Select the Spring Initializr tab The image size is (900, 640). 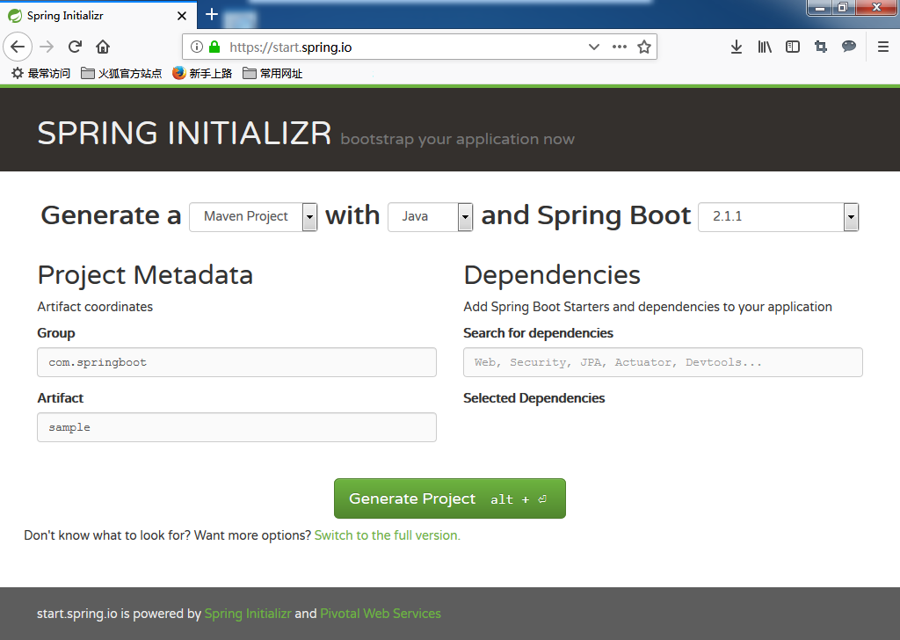point(88,15)
